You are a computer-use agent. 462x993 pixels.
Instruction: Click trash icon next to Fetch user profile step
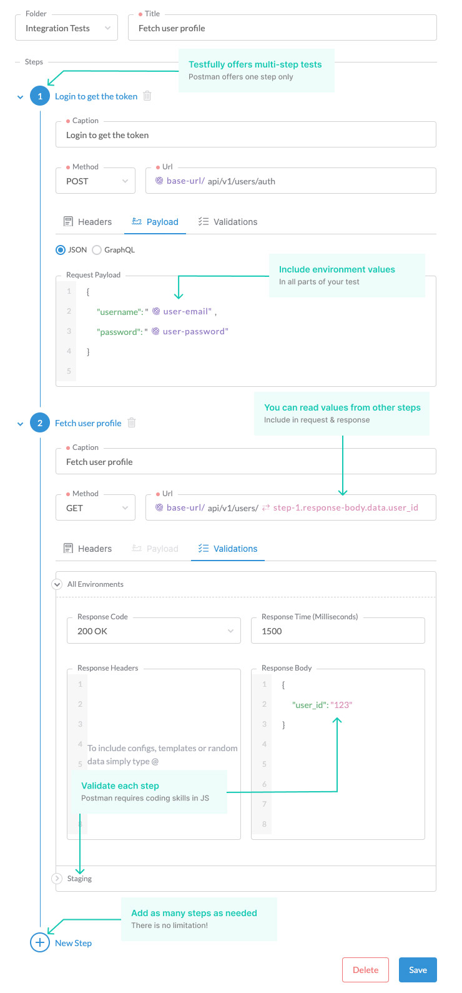[132, 423]
